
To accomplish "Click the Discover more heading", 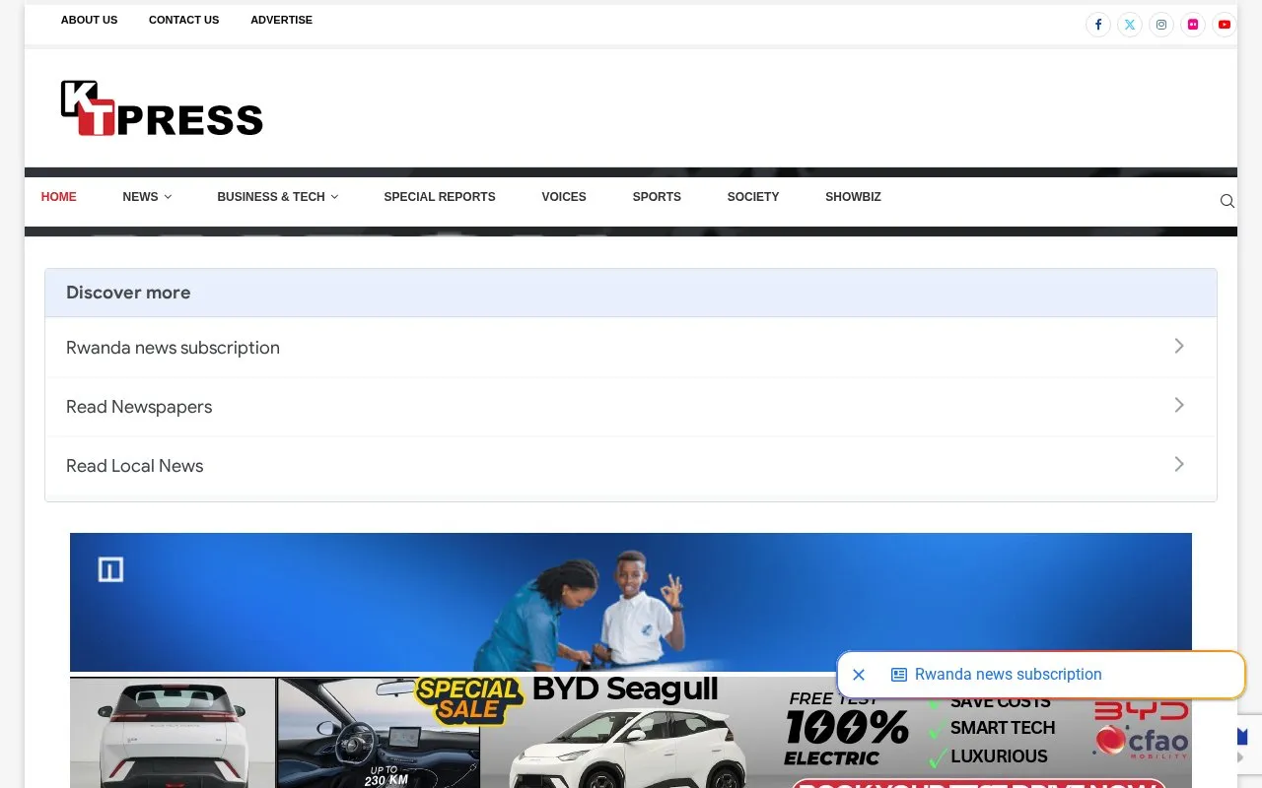I will coord(128,293).
